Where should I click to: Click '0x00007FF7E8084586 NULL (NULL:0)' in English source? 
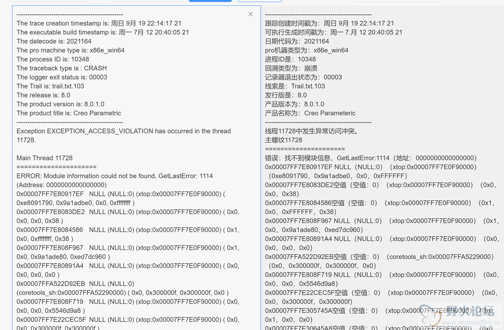click(75, 230)
